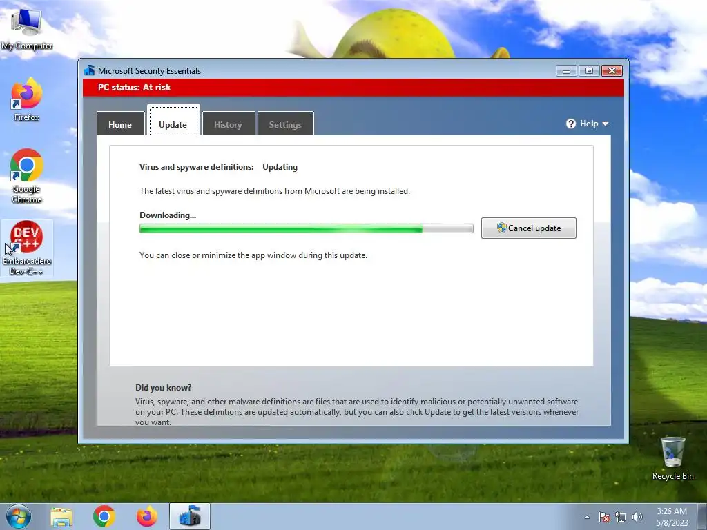Image resolution: width=707 pixels, height=530 pixels.
Task: Open the network tray icon
Action: point(621,517)
